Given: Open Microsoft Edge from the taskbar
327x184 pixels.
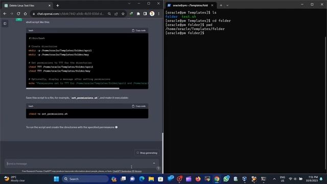Looking at the screenshot, I should coord(142,179).
